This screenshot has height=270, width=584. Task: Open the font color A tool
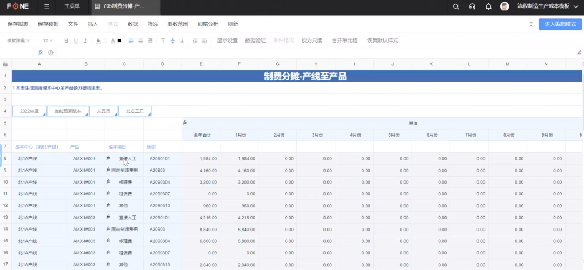pyautogui.click(x=113, y=40)
